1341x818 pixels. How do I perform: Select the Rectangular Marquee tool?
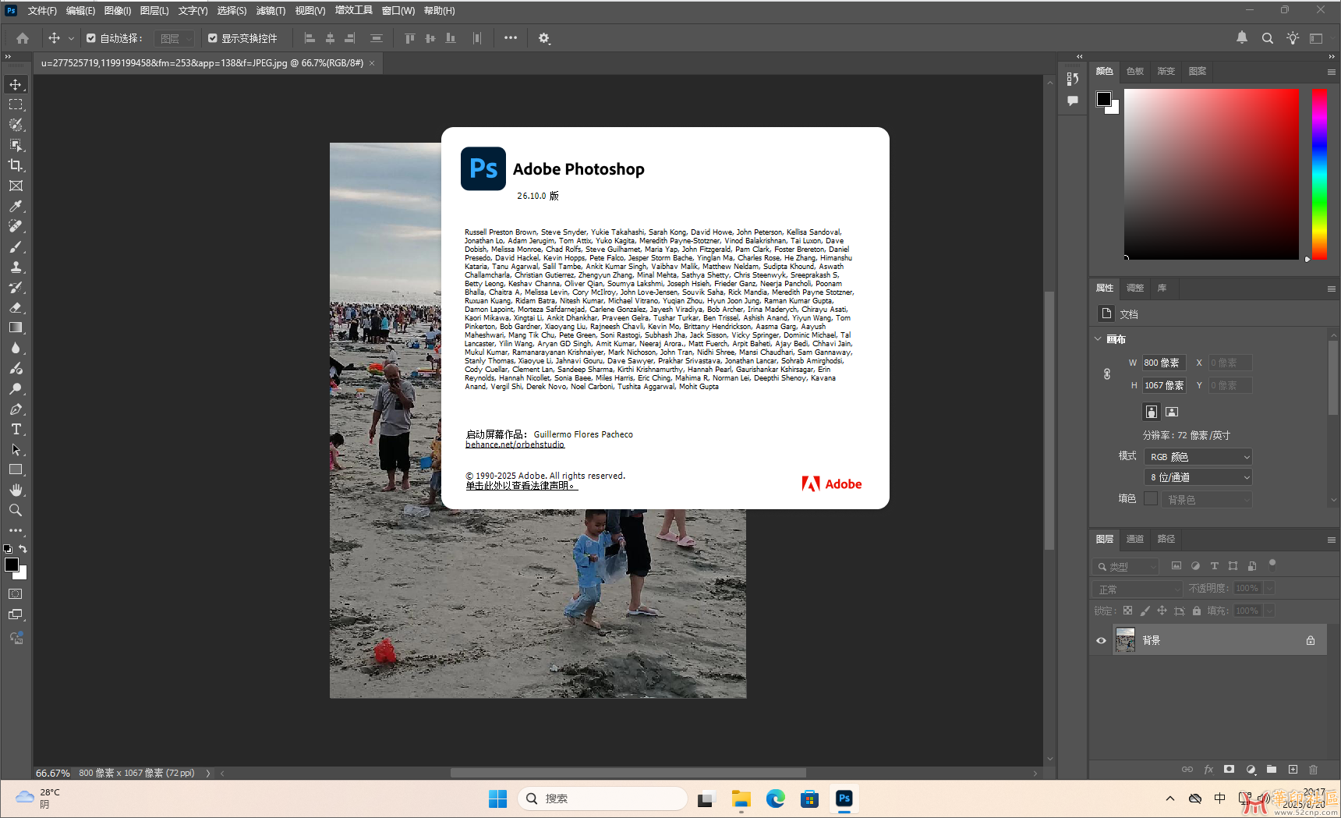pos(16,104)
